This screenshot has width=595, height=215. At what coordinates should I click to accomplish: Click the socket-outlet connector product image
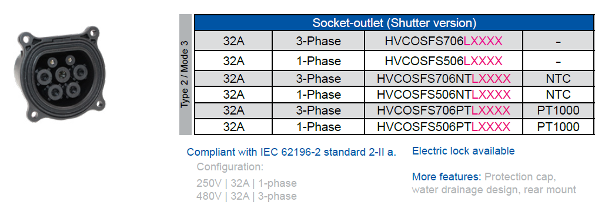point(59,75)
